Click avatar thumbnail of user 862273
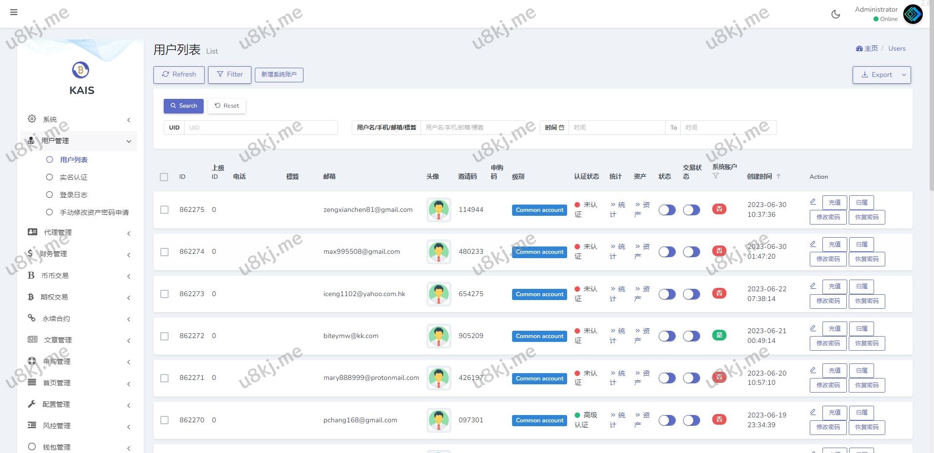This screenshot has height=453, width=934. pyautogui.click(x=438, y=294)
